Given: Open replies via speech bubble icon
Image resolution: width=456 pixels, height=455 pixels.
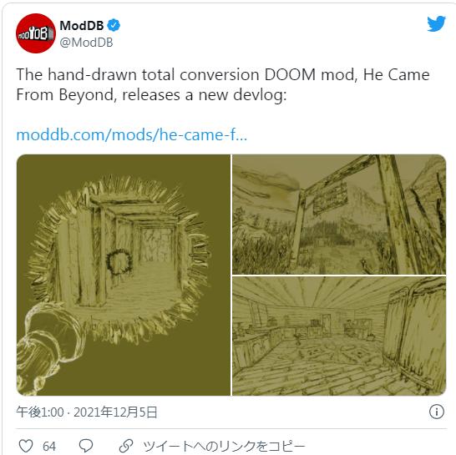Looking at the screenshot, I should click(86, 446).
